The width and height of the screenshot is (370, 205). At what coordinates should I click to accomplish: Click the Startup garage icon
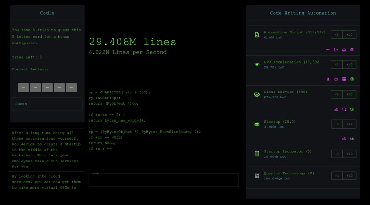point(257,124)
